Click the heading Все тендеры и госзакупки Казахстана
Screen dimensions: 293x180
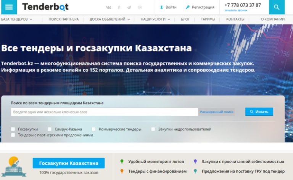pyautogui.click(x=97, y=48)
